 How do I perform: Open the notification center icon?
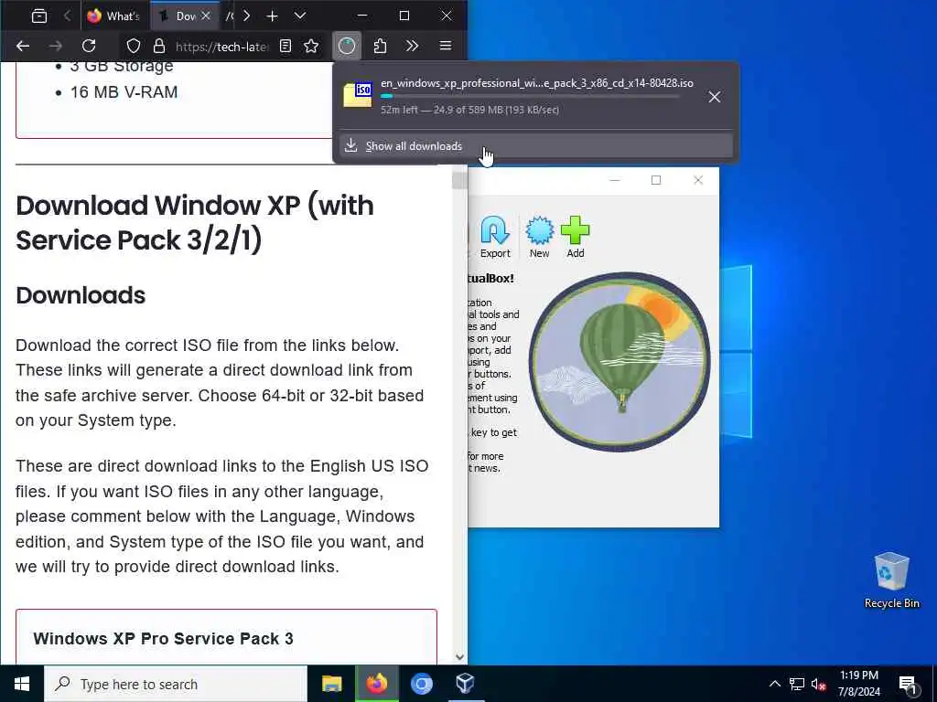tap(909, 685)
